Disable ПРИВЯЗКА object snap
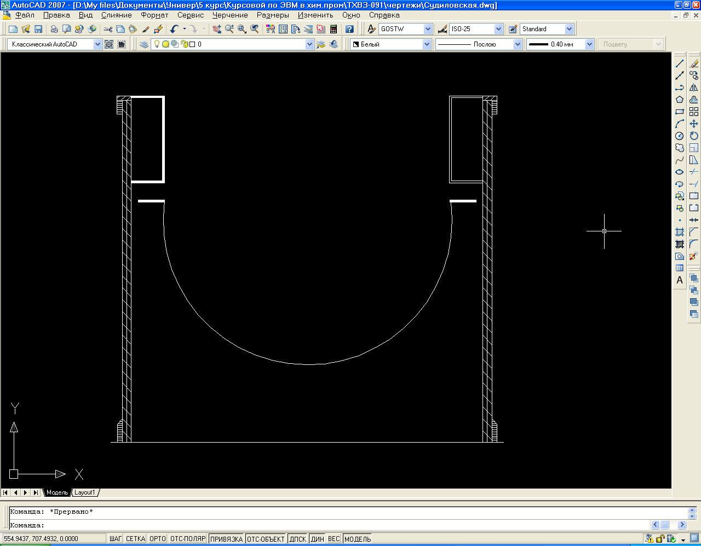The image size is (701, 546). [226, 539]
